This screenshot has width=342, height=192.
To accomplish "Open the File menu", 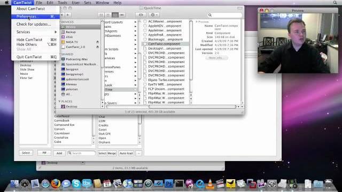I will point(39,3).
